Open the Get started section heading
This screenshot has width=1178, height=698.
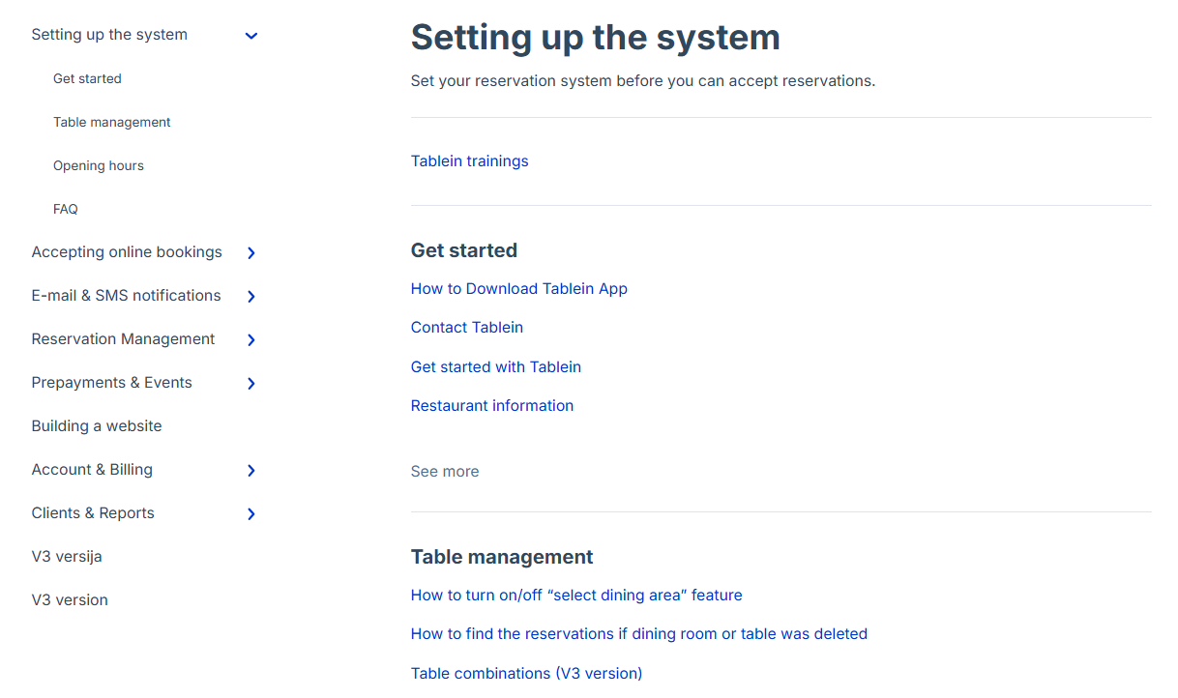pos(464,250)
